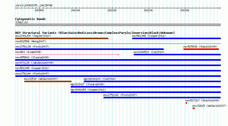Click the nsv471124 (Jakobsson2008) label
Viewport: 228px width, 126px height.
[35, 63]
